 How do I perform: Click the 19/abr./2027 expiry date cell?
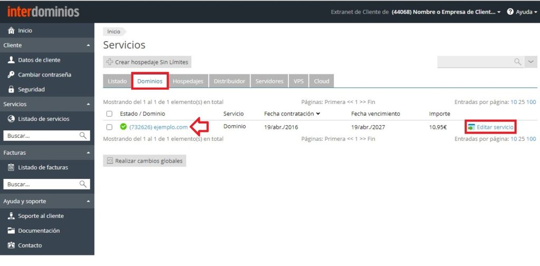(x=368, y=127)
